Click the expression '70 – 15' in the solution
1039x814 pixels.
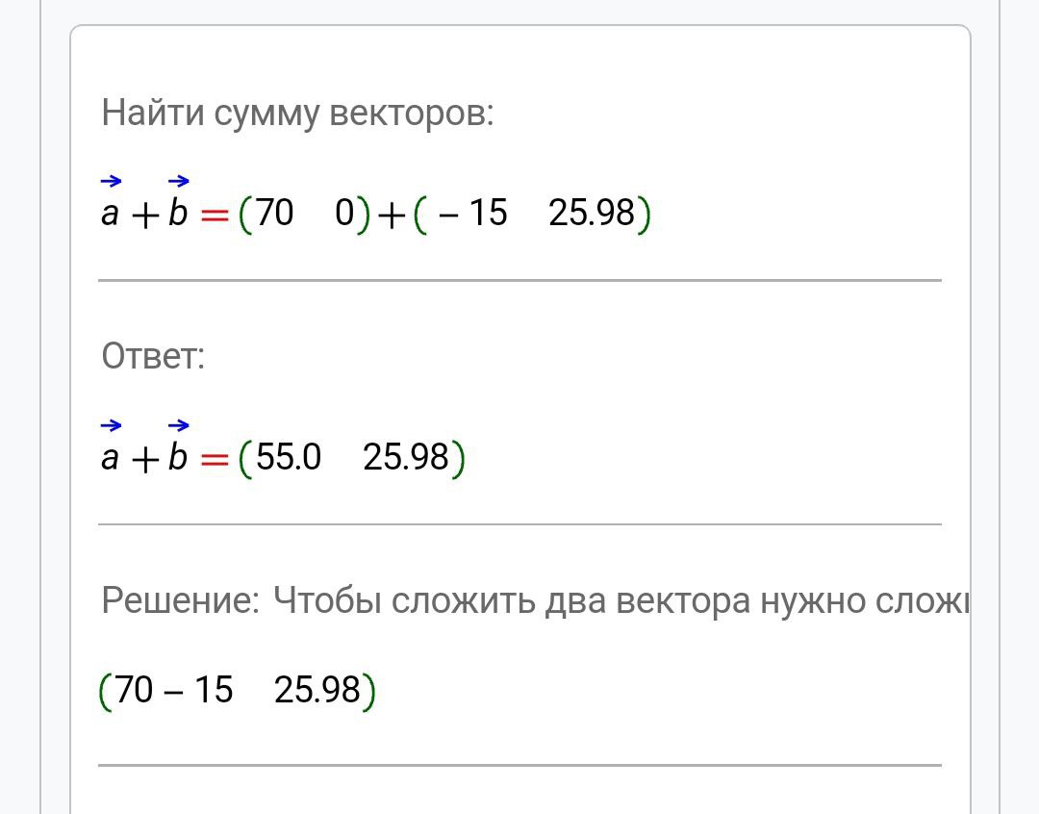(173, 690)
